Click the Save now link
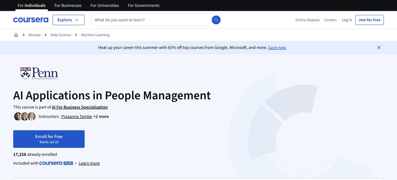397x180 pixels. (277, 48)
